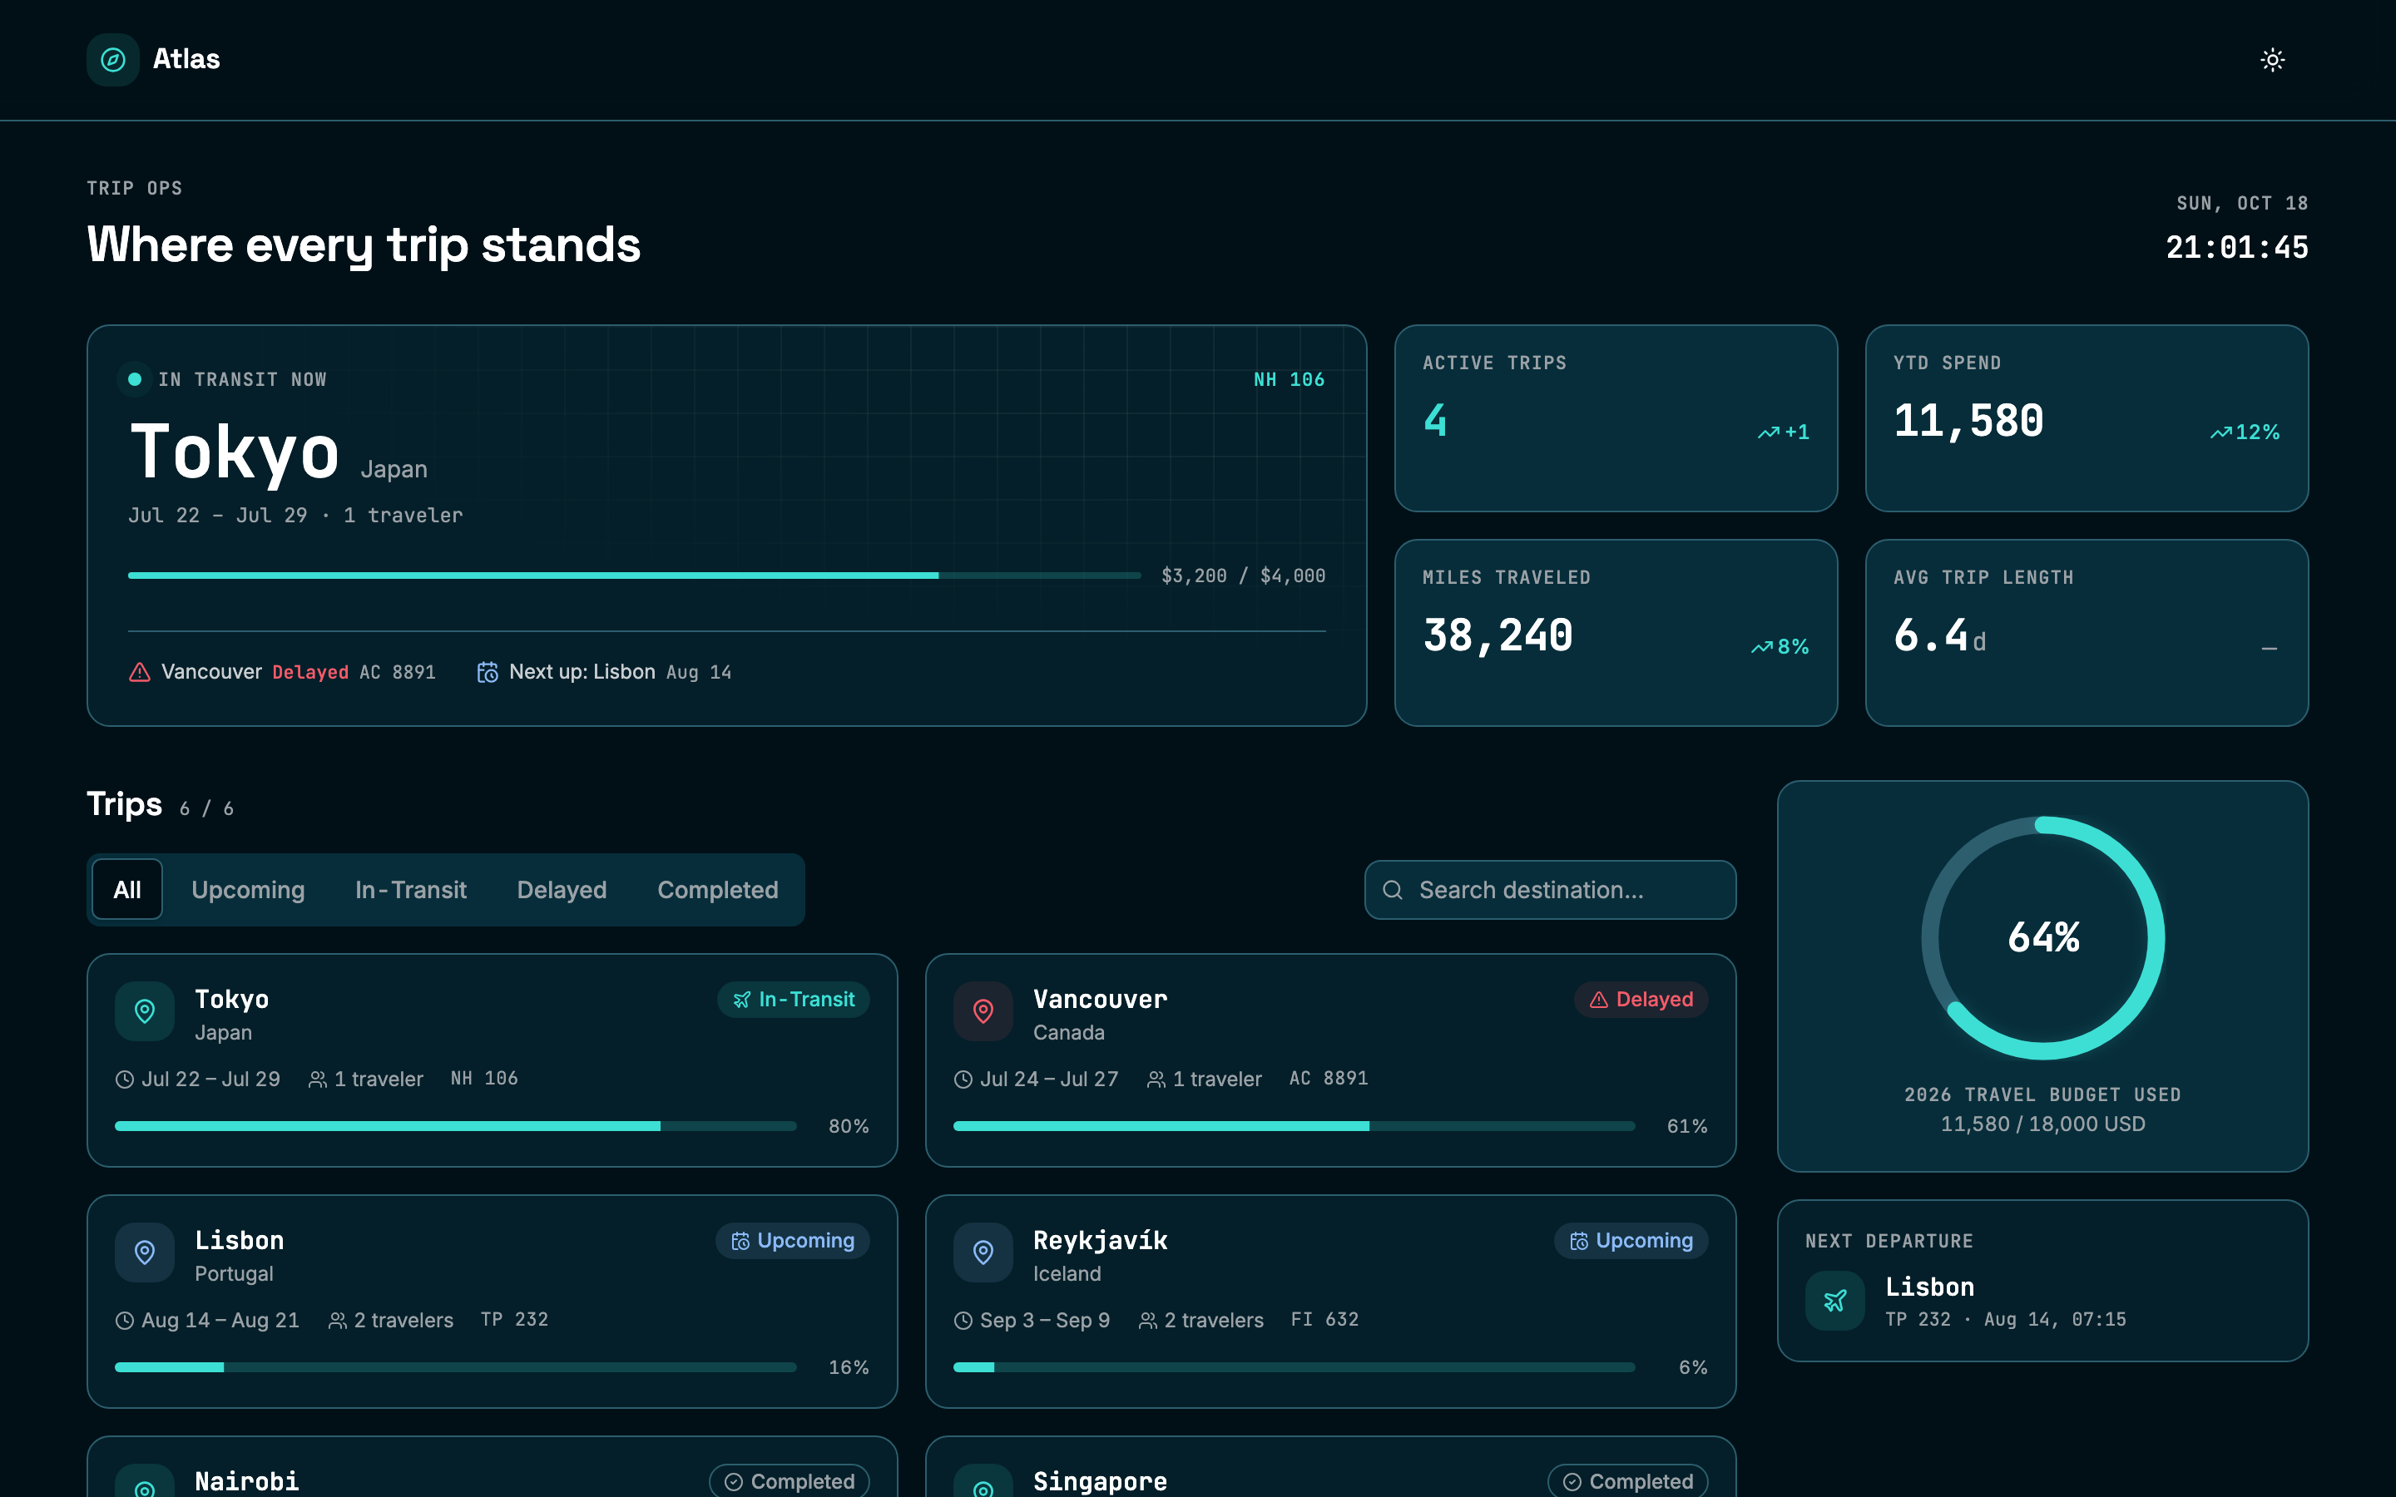
Task: Click the Tokyo hero budget progress bar
Action: pos(634,576)
